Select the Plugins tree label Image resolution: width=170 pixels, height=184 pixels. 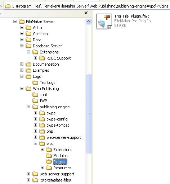click(x=60, y=162)
